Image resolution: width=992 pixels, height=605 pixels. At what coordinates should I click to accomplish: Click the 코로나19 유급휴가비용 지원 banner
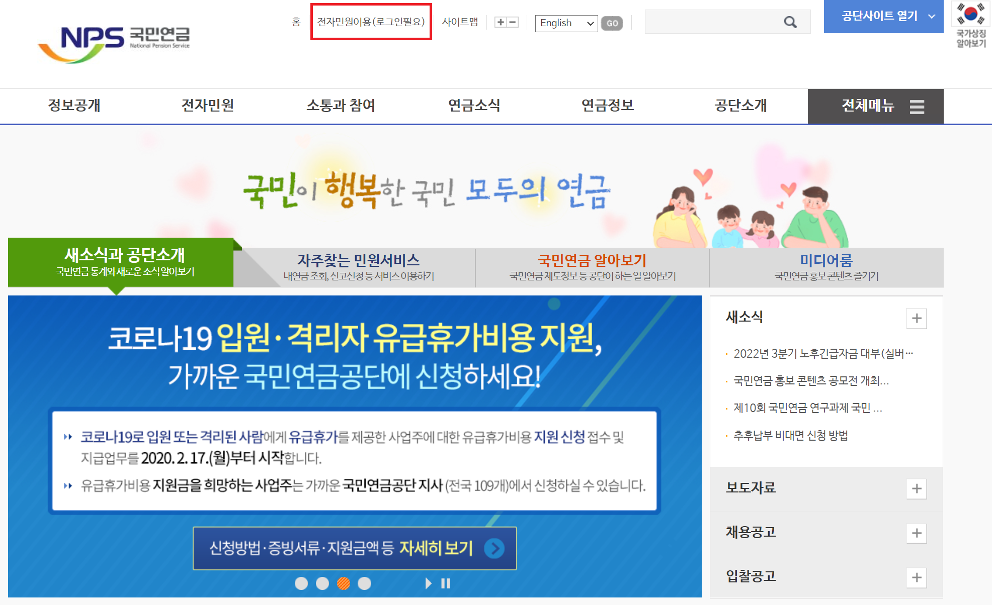(355, 446)
